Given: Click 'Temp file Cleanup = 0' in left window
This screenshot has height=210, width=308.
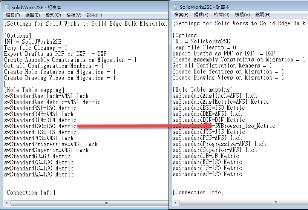Looking at the screenshot, I should click(36, 48).
